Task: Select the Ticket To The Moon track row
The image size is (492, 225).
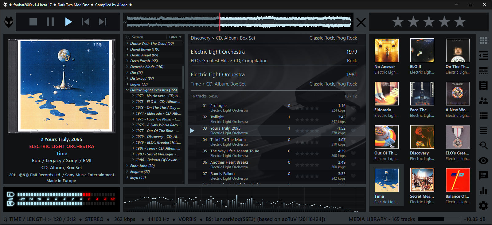Action: [x=276, y=142]
